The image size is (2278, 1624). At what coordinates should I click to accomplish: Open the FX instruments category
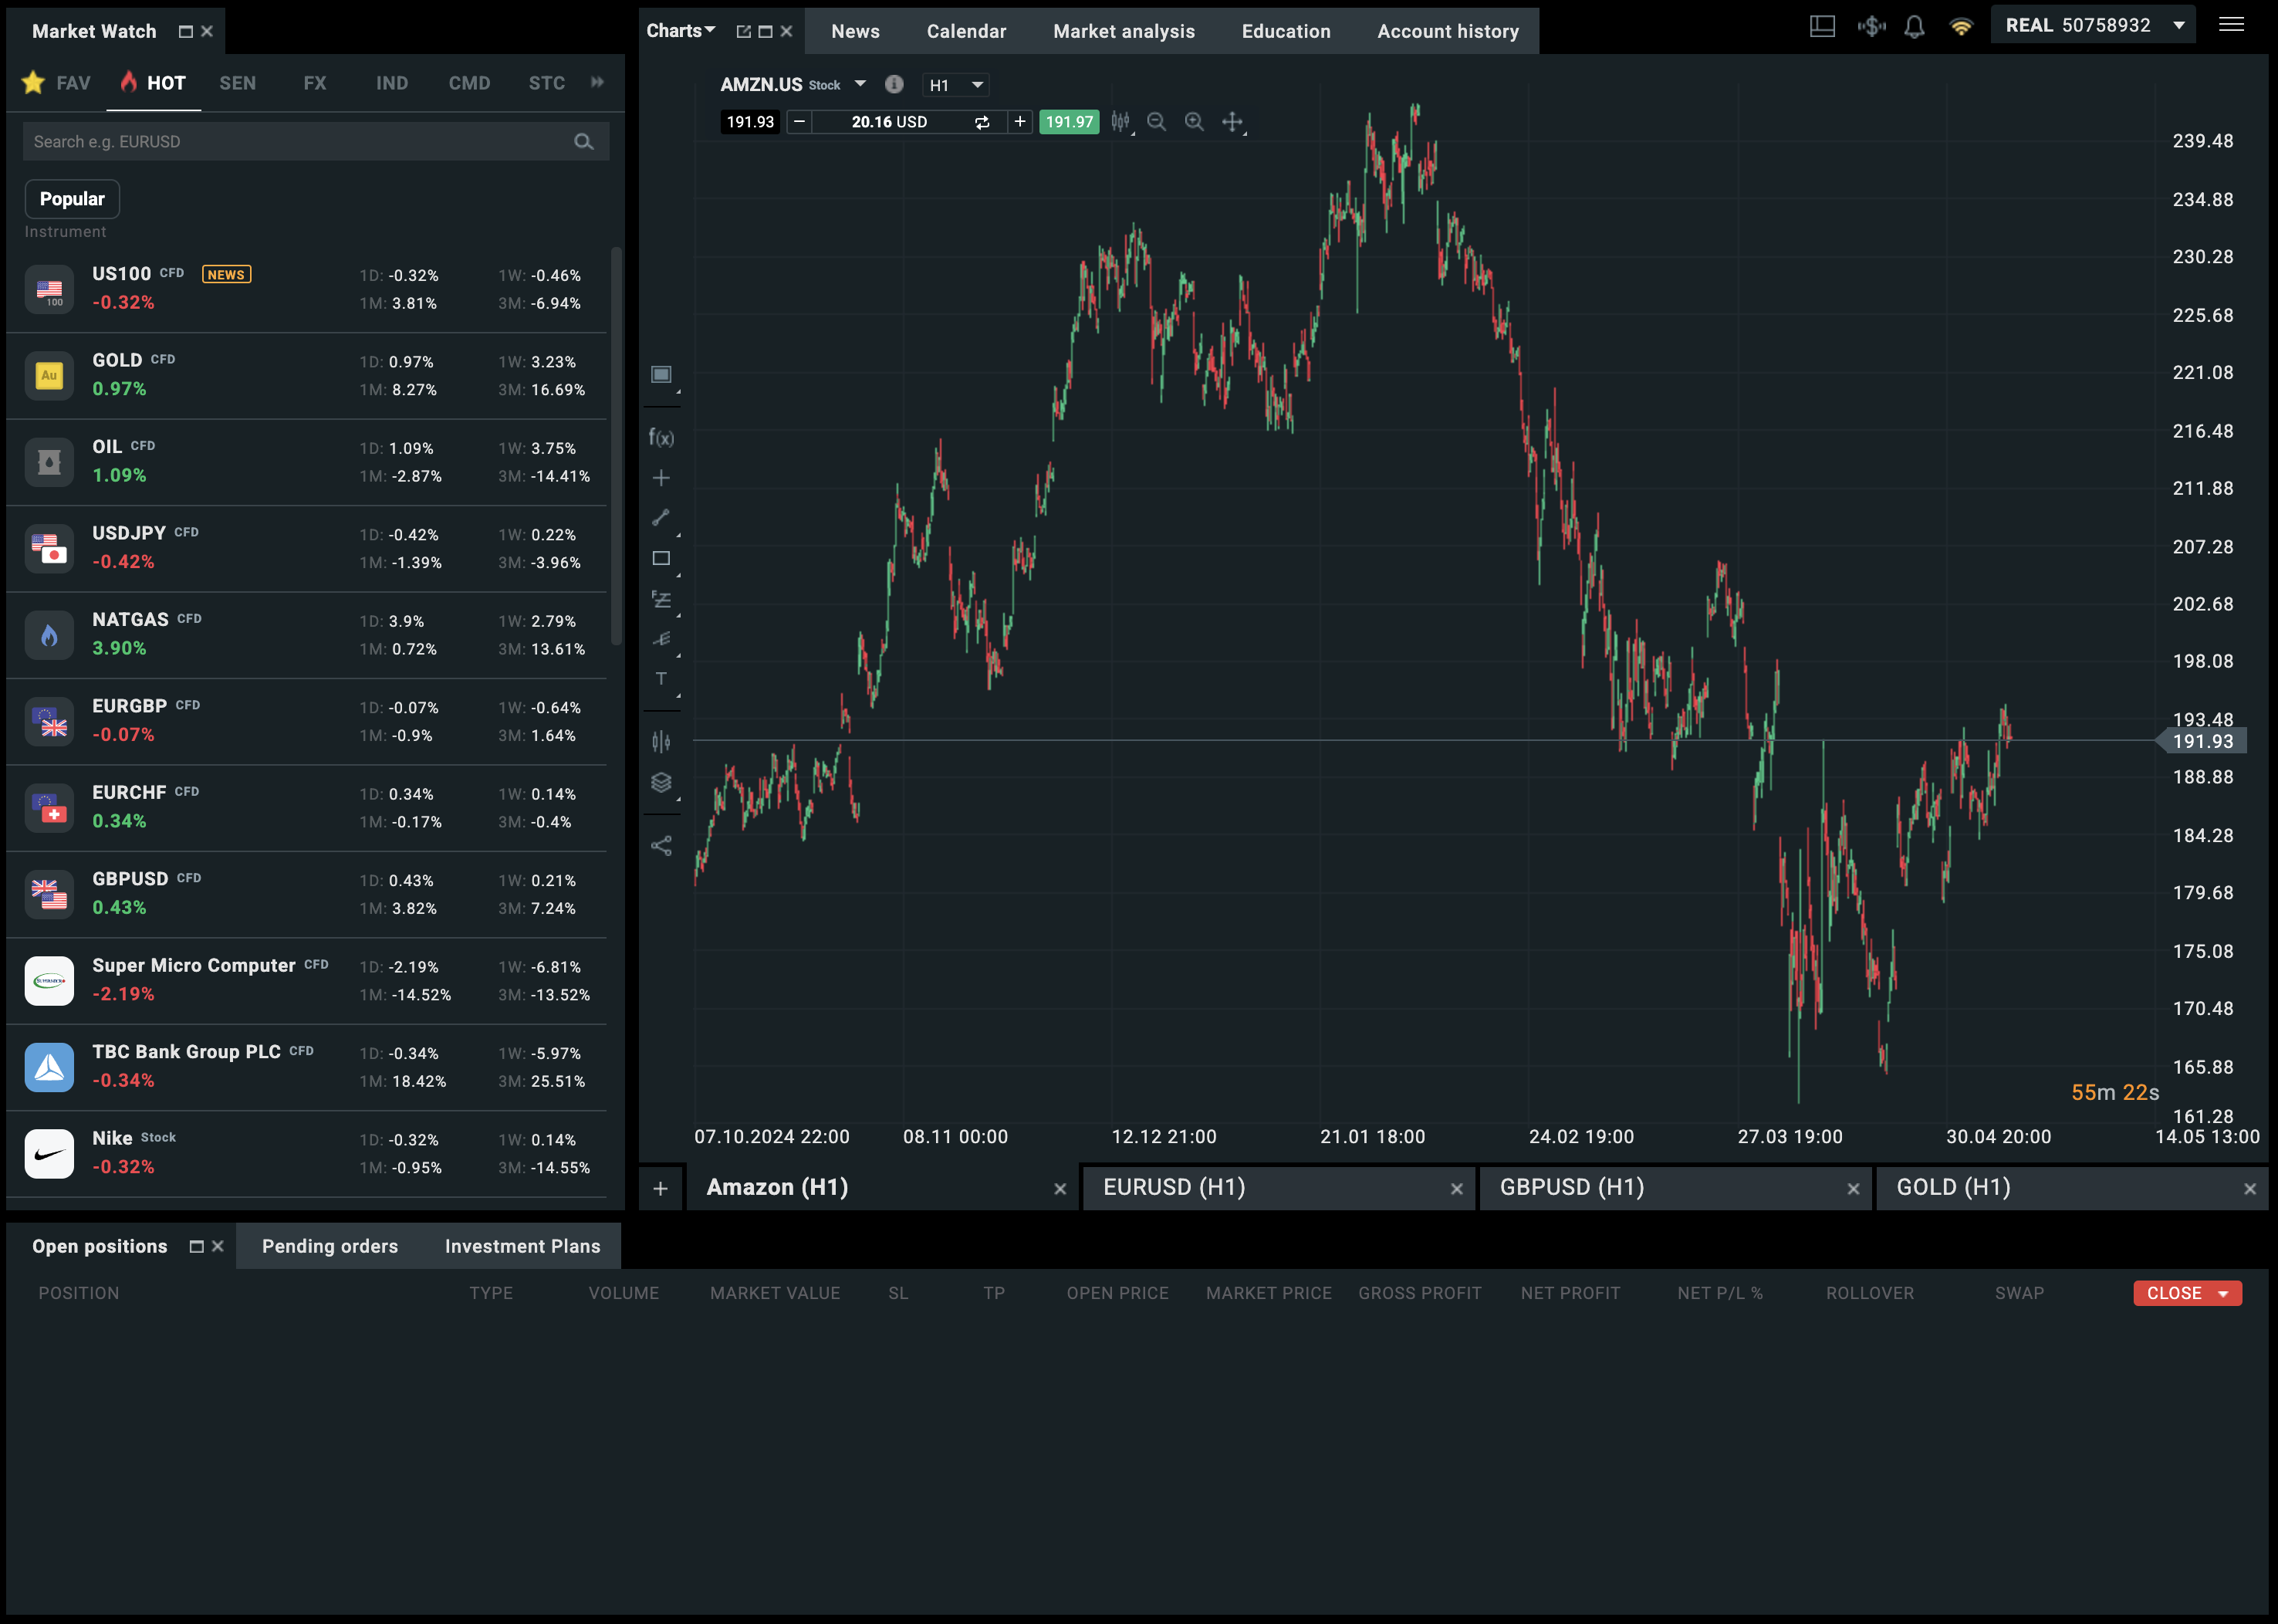[314, 83]
